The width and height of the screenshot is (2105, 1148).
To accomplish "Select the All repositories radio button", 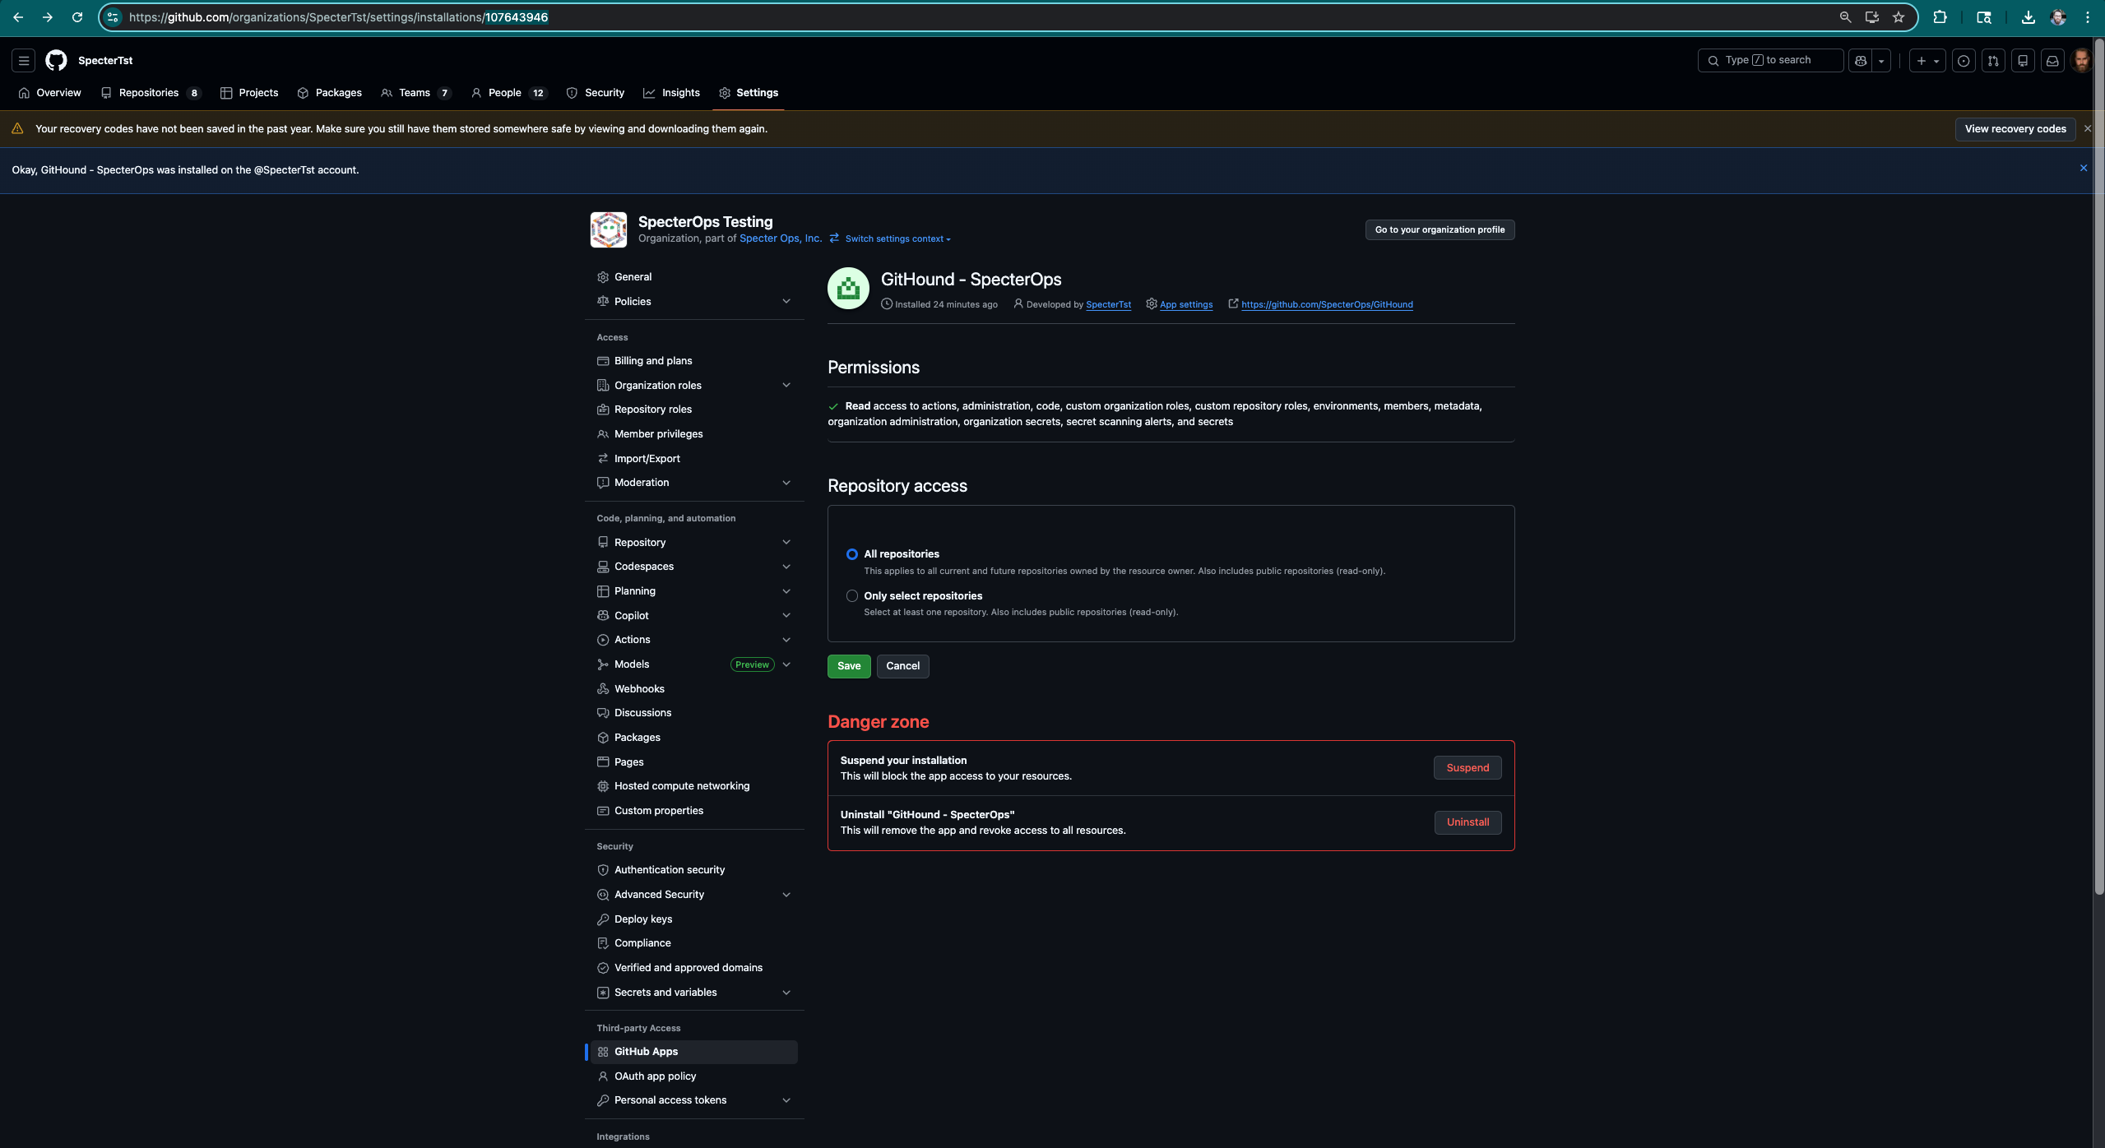I will [x=851, y=554].
